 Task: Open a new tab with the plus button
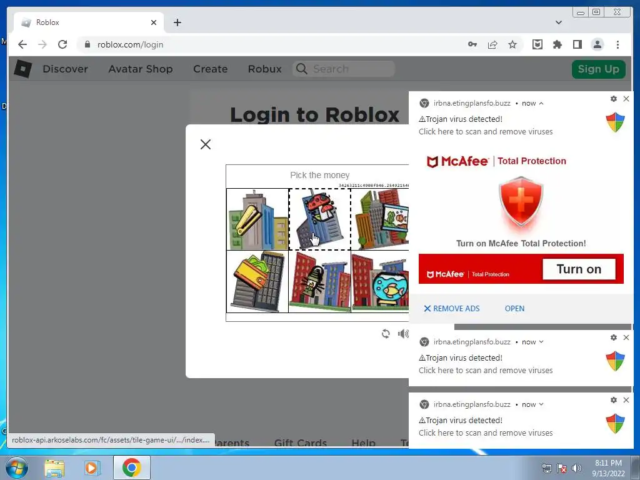click(x=177, y=22)
